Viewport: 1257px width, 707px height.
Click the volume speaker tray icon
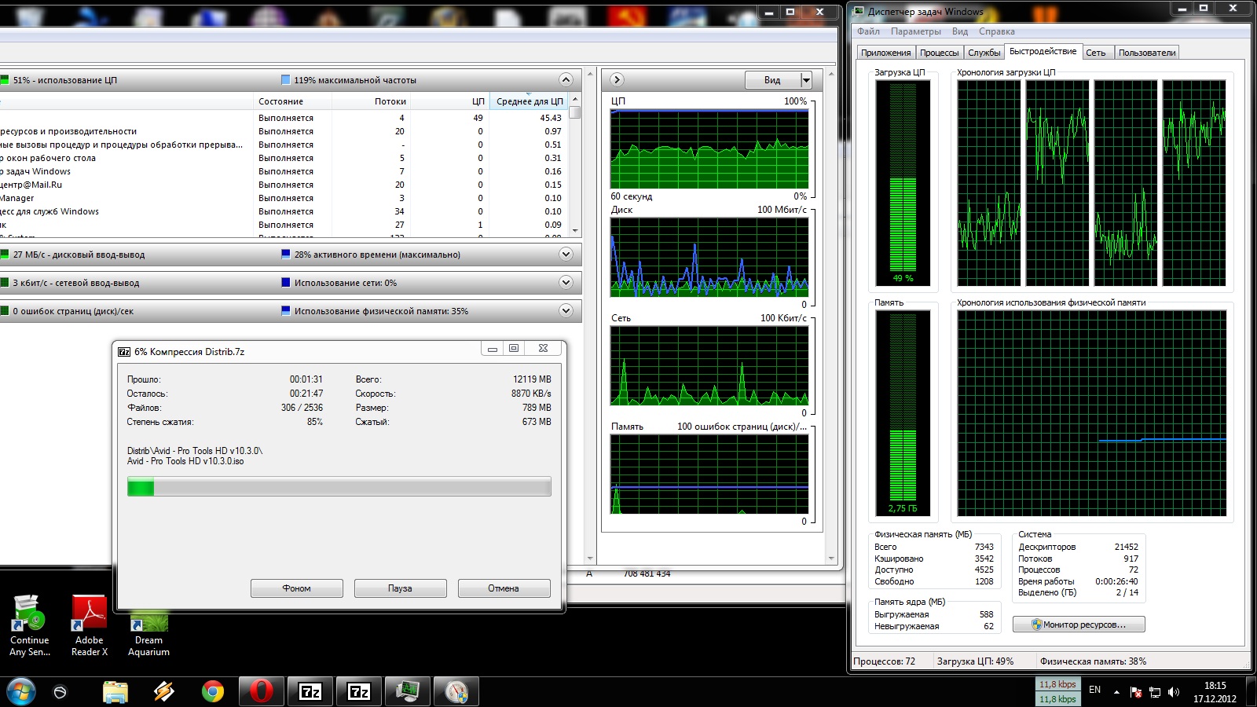point(1174,692)
